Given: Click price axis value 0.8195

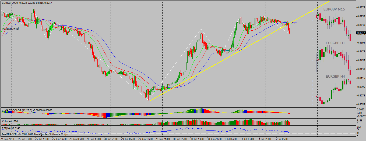Looking at the screenshot, I should point(361,42).
